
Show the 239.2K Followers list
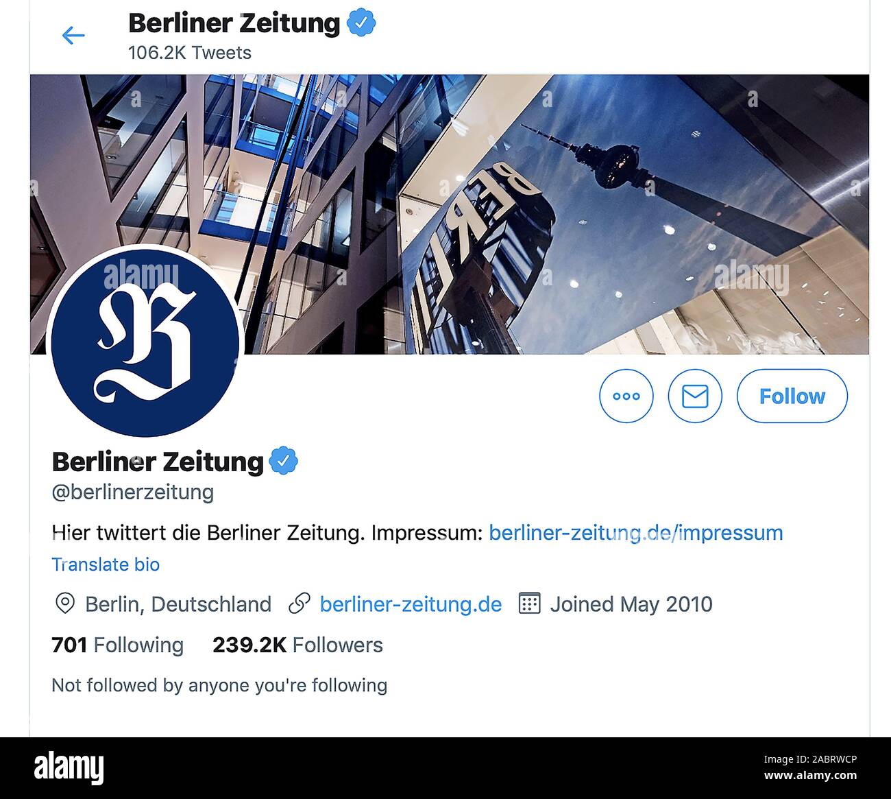point(297,645)
